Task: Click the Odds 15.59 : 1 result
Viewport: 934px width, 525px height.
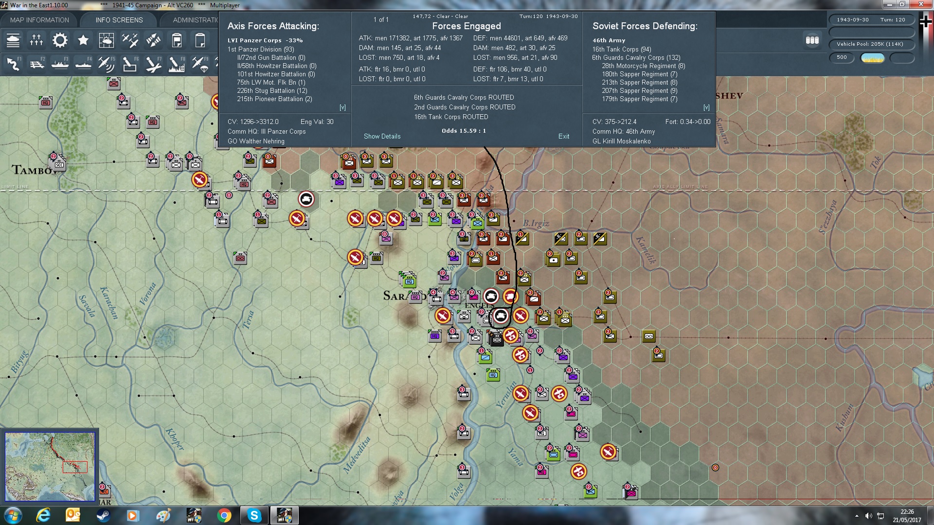Action: pyautogui.click(x=464, y=131)
